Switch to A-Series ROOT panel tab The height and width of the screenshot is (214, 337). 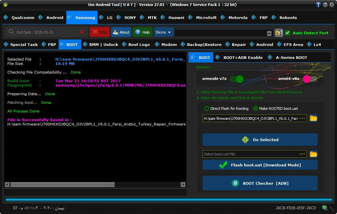(287, 58)
